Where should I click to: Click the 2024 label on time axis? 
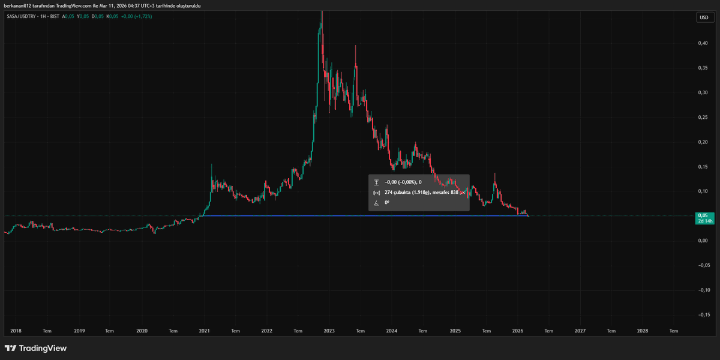tap(392, 330)
